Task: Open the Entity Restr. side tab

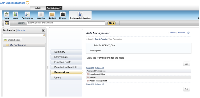Action: coord(66,57)
